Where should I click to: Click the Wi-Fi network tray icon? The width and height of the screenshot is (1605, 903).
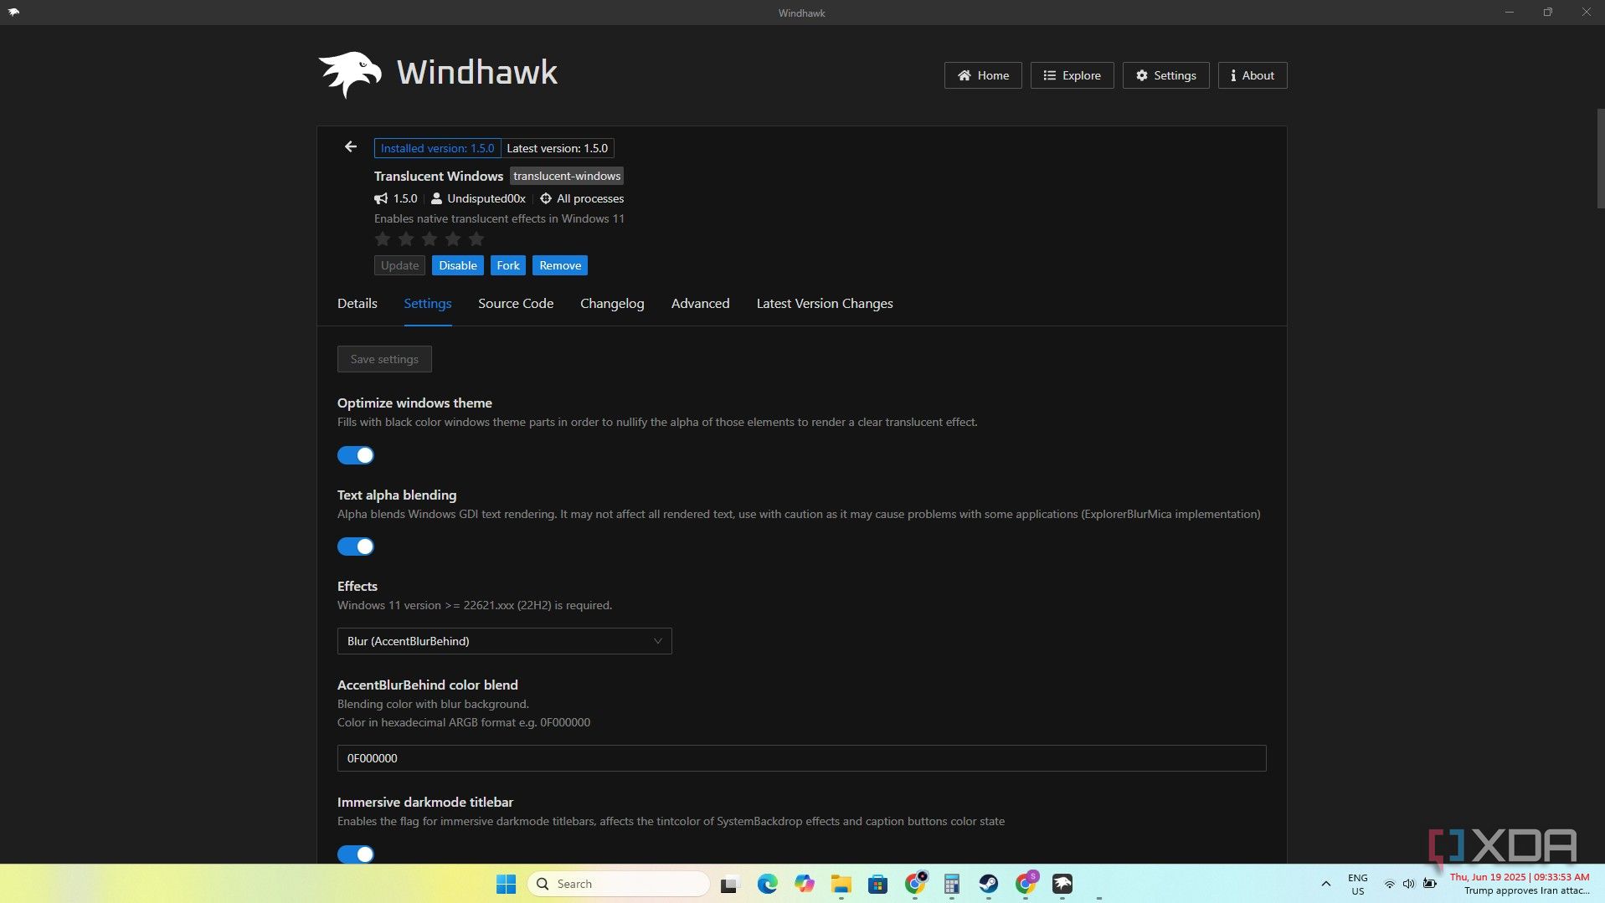[x=1389, y=884]
